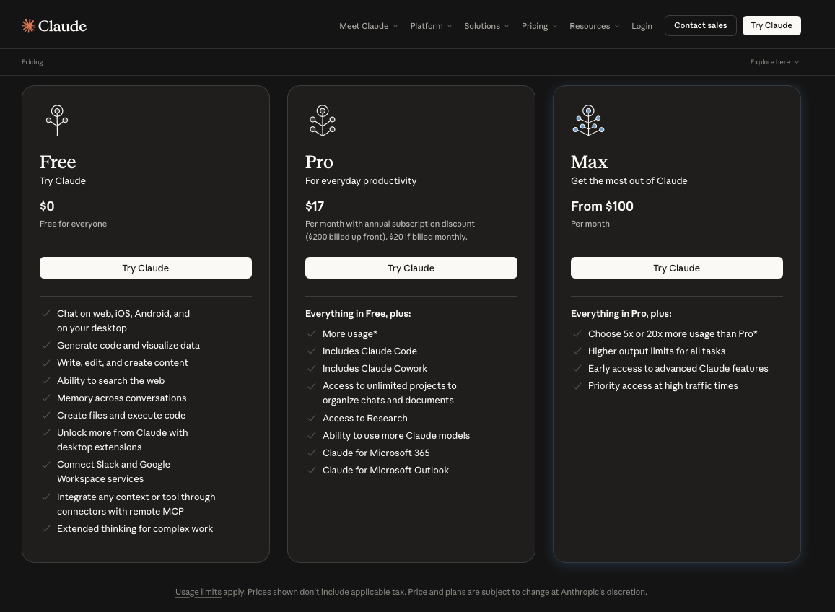Click the Max plan heading

point(589,162)
